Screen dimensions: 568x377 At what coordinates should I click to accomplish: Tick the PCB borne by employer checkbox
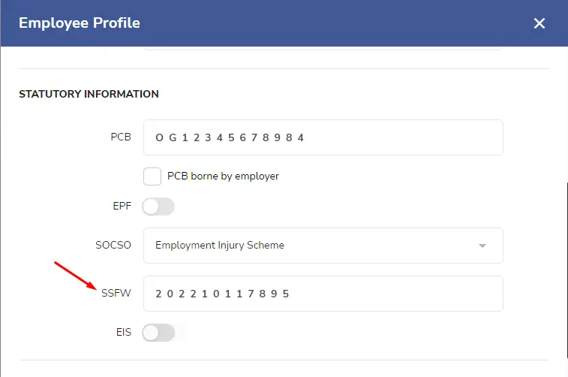coord(152,176)
